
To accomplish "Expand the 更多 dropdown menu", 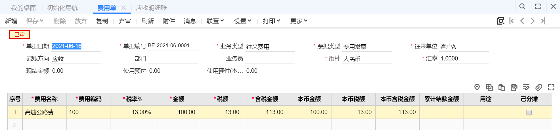I will [x=299, y=21].
